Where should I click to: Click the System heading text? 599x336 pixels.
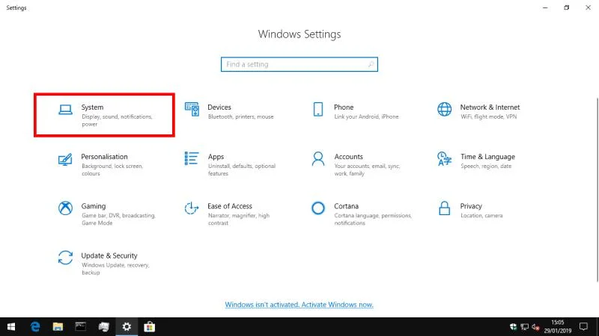[92, 108]
